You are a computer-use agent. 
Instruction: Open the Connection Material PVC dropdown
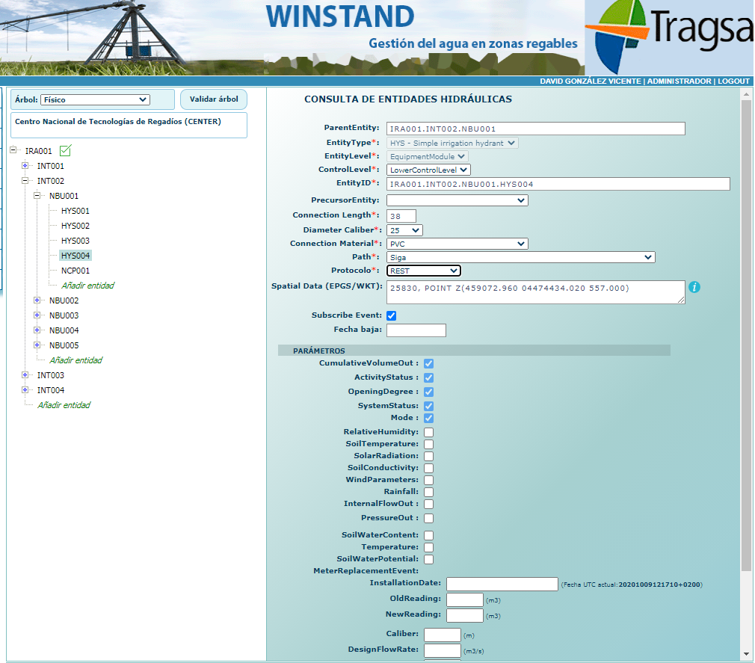pyautogui.click(x=457, y=244)
